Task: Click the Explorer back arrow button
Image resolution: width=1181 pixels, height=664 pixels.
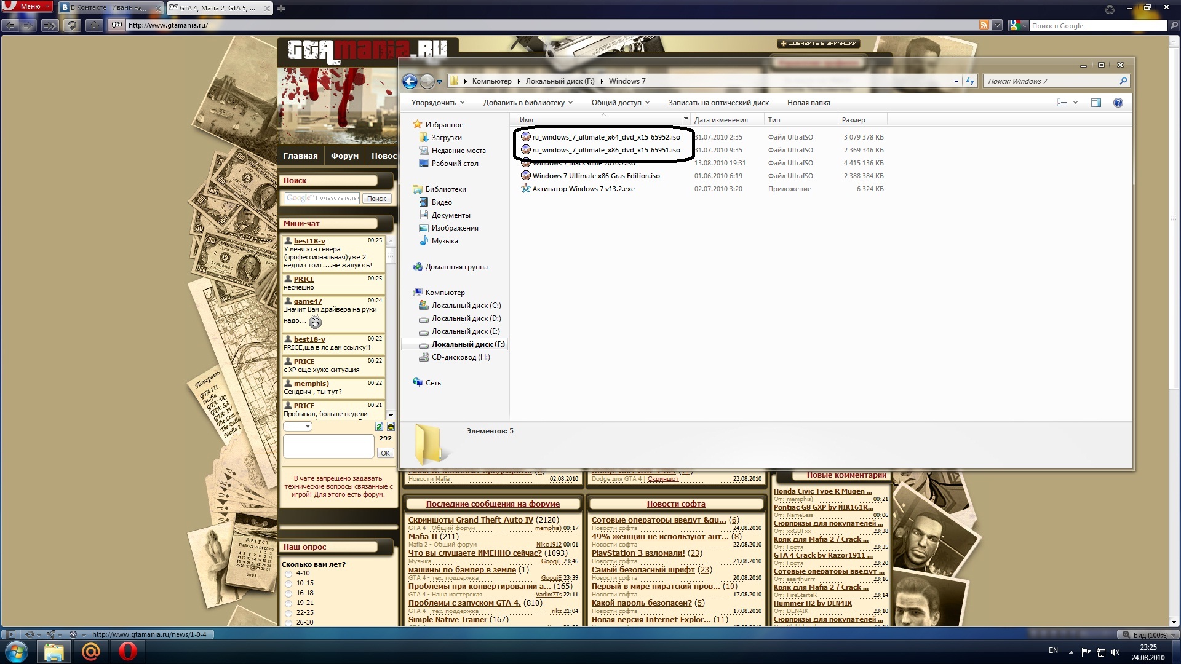Action: coord(410,81)
